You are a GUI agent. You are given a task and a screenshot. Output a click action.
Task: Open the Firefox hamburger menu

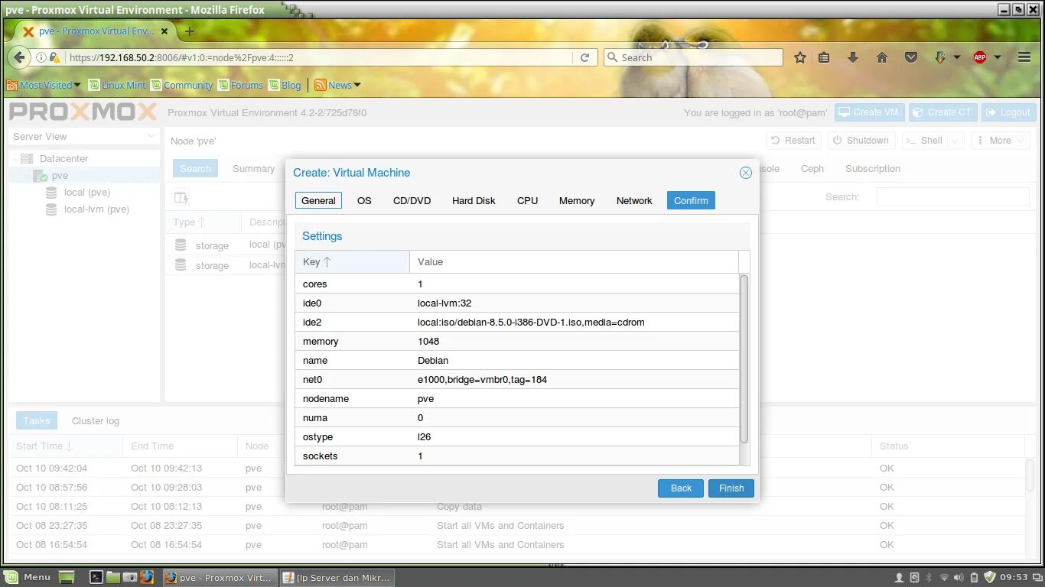pyautogui.click(x=1024, y=57)
